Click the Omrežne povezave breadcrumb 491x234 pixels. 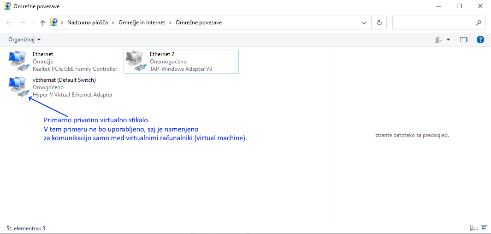coord(199,23)
